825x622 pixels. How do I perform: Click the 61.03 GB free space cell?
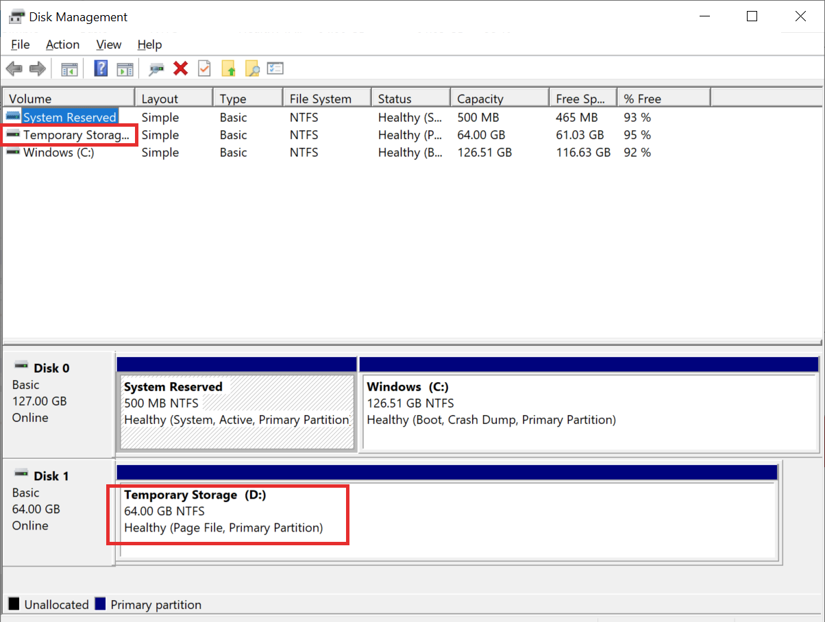click(580, 135)
